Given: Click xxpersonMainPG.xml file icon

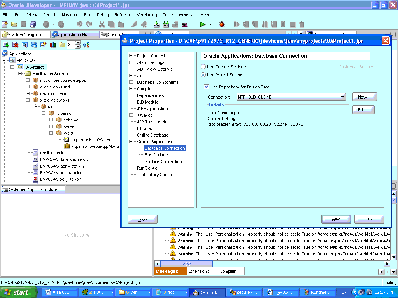Looking at the screenshot, I should 66,139.
